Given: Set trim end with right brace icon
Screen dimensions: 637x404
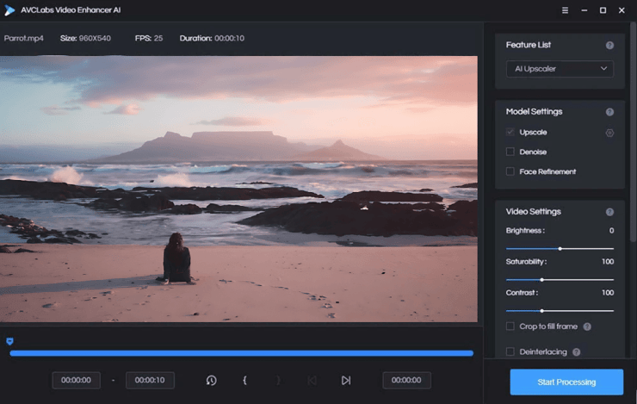Looking at the screenshot, I should tap(278, 381).
